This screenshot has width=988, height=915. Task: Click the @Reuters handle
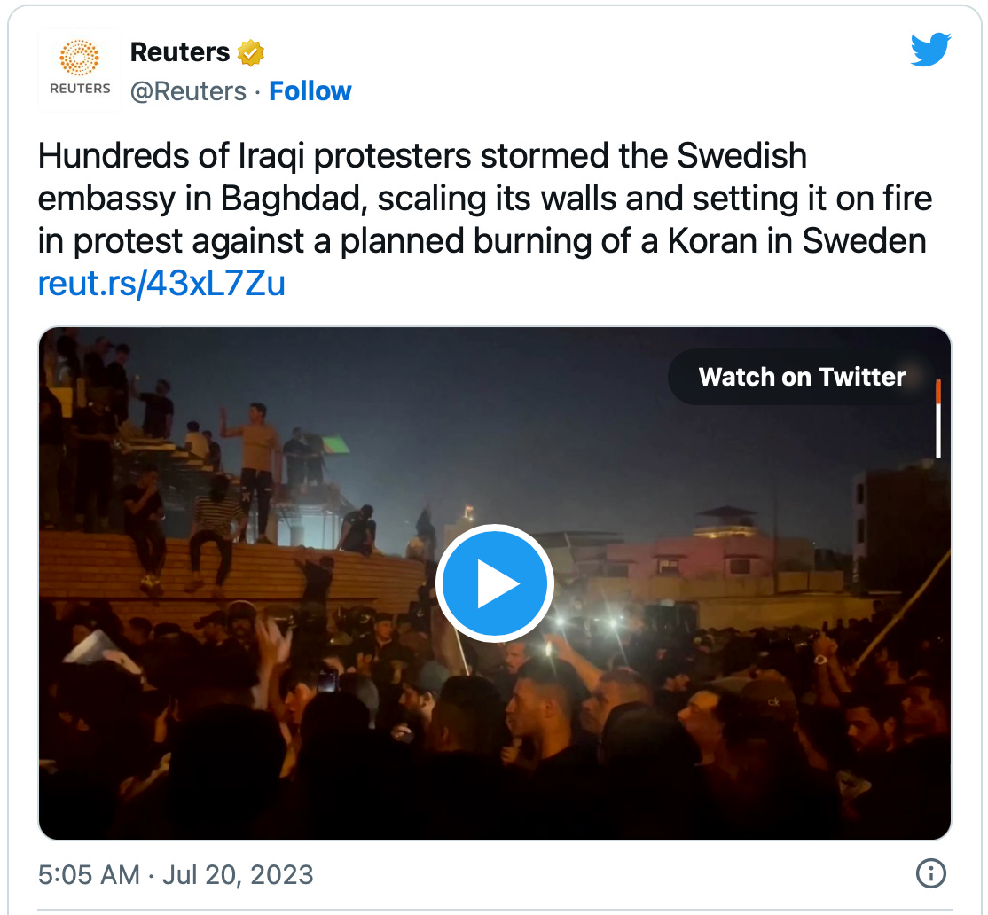pos(188,91)
